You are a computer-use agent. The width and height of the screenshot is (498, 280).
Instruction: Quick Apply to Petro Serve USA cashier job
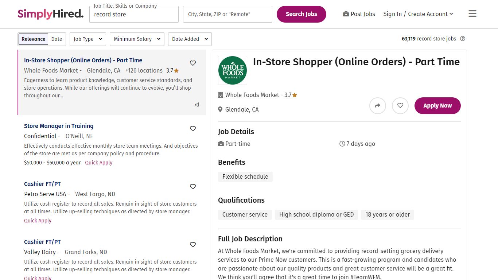pos(38,221)
